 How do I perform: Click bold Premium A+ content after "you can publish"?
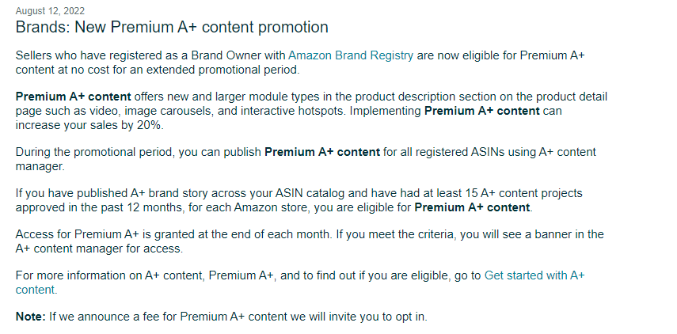[322, 152]
